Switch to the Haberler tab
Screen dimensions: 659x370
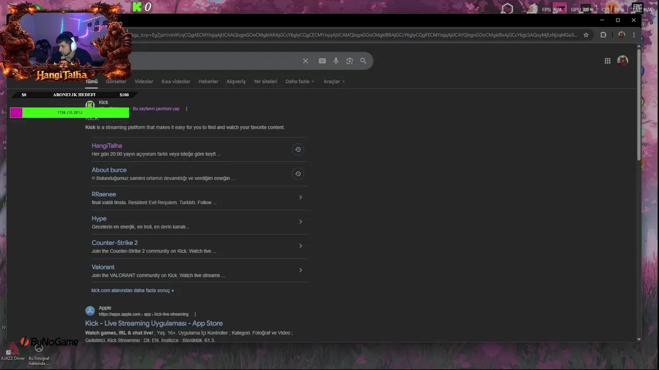point(209,81)
